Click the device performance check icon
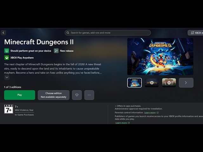The width and height of the screenshot is (203, 152). tap(7, 51)
